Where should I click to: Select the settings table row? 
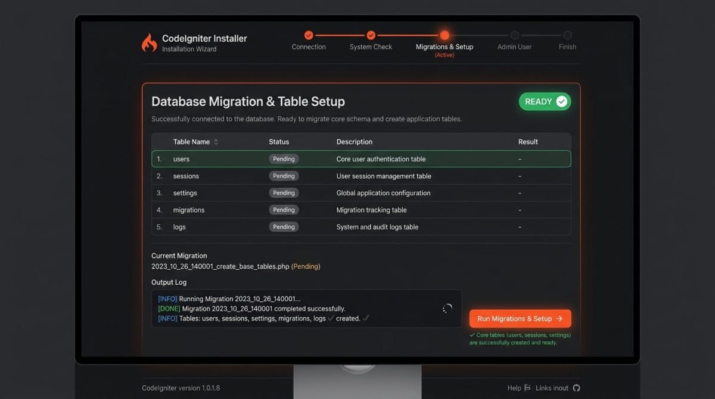[x=361, y=193]
